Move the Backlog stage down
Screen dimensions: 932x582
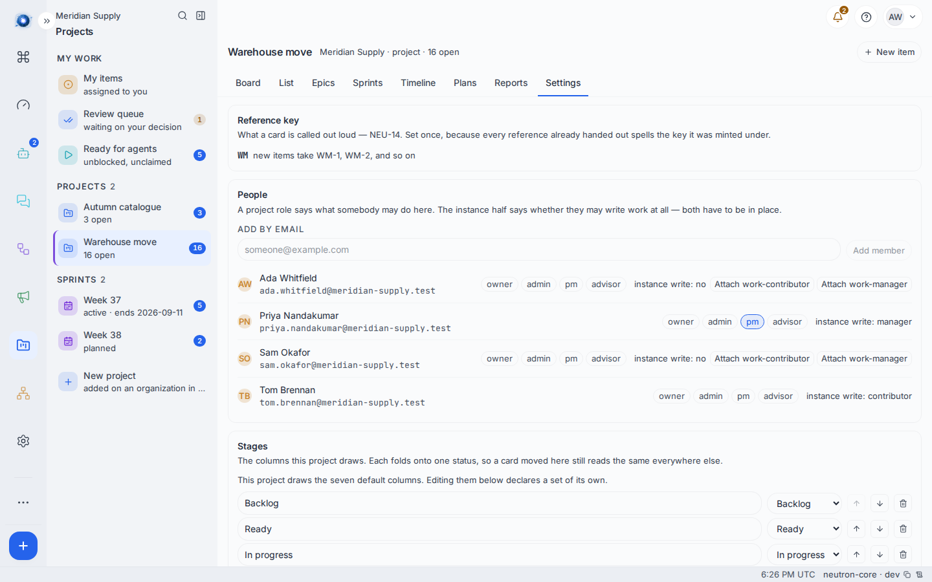[880, 504]
